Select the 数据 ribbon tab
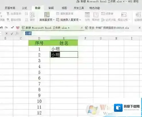Screen dimensions: 142x117 [38, 8]
